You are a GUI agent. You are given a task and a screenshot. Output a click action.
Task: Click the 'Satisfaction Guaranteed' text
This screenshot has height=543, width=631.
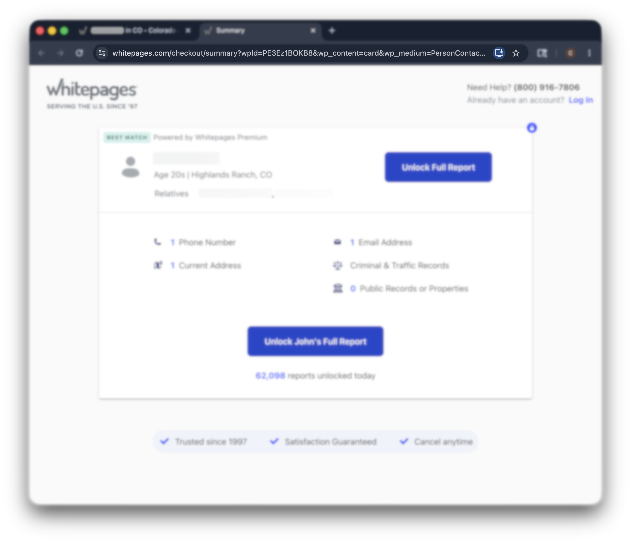(331, 442)
